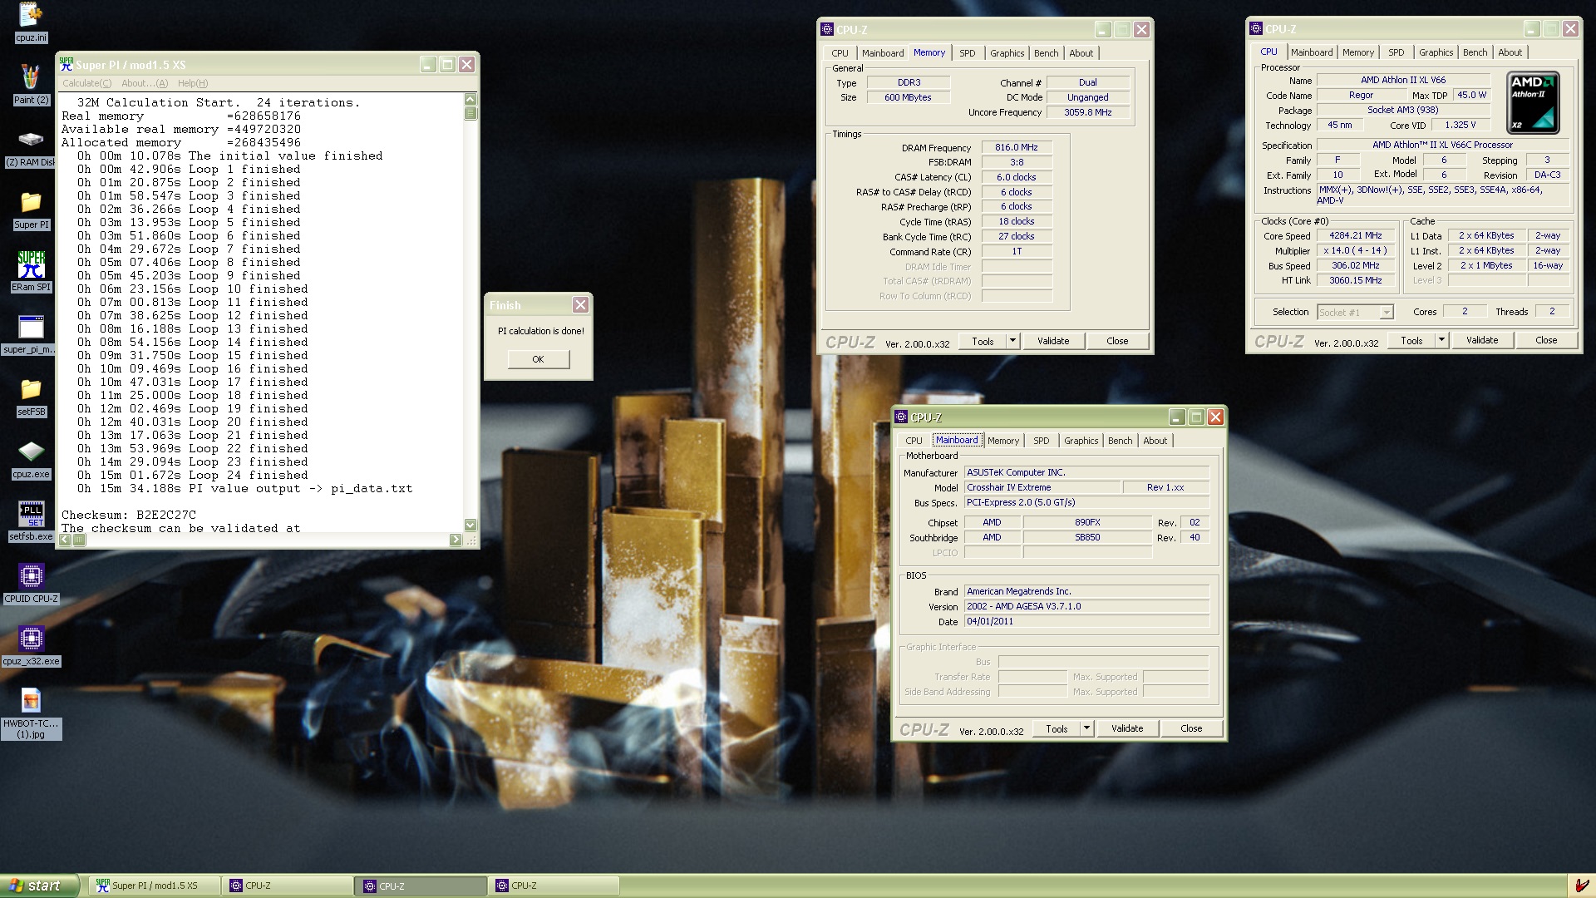Click Close in Memory CPU-Z window

click(1117, 341)
